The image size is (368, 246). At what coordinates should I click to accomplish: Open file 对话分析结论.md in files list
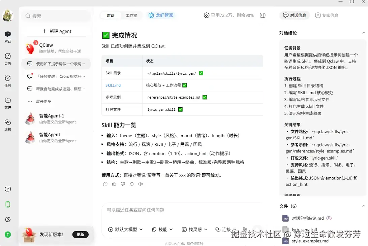coord(307,218)
